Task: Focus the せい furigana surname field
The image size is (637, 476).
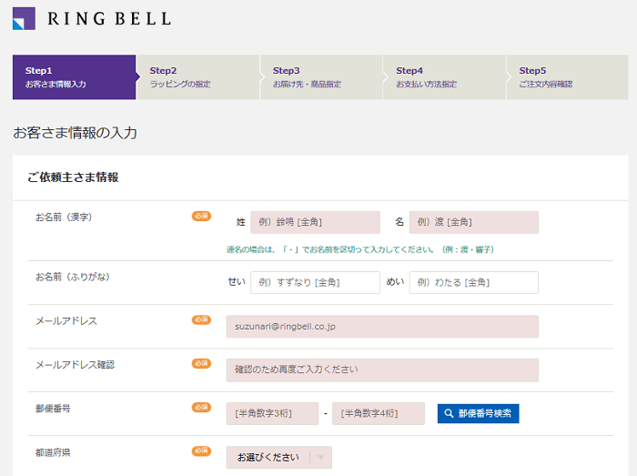Action: (x=315, y=282)
